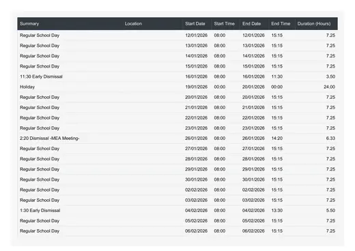Click the Location column header
The image size is (355, 251).
coord(133,24)
